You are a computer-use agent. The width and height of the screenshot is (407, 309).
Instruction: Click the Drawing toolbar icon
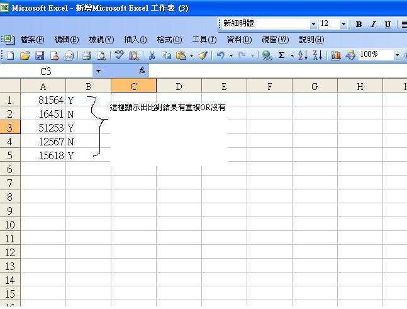[350, 55]
